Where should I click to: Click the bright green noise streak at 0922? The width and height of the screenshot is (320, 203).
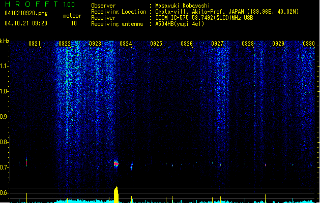(x=67, y=102)
